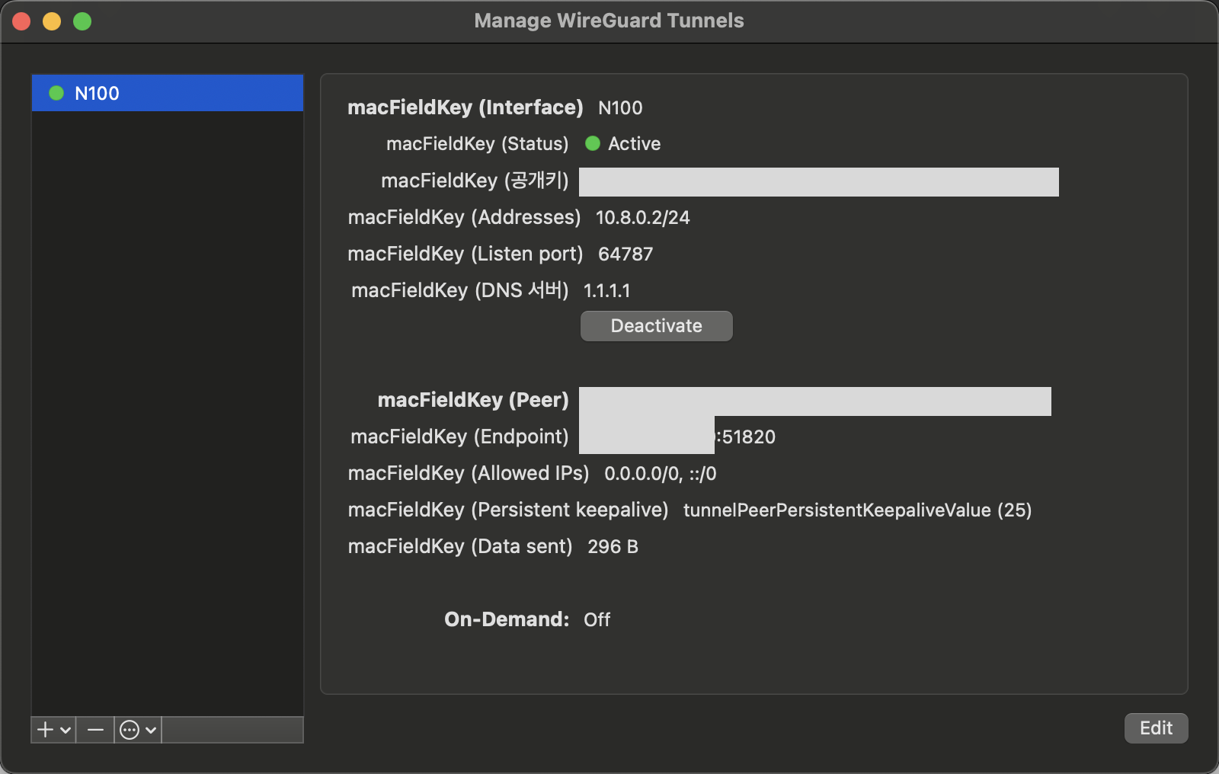Click the address value 10.8.0.2/24
1219x774 pixels.
click(x=643, y=218)
